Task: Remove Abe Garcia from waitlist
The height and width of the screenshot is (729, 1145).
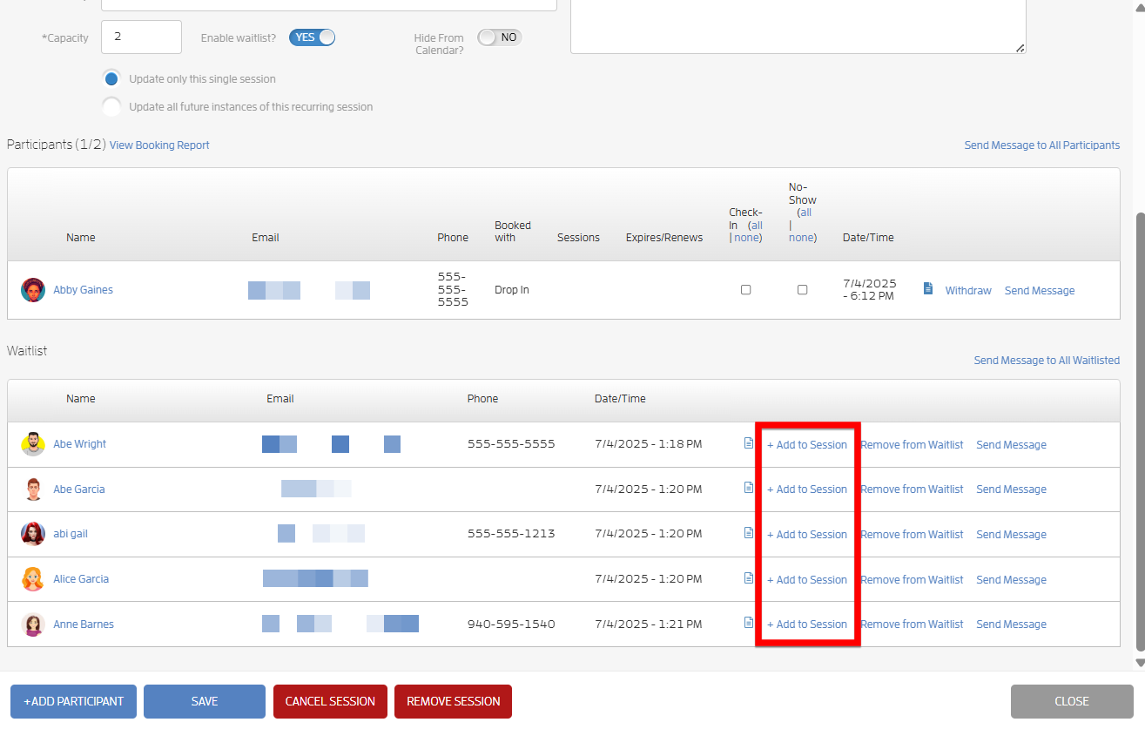Action: point(912,489)
